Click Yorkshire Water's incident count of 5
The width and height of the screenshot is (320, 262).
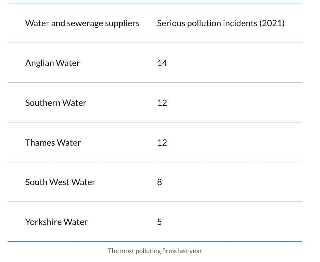click(x=160, y=222)
